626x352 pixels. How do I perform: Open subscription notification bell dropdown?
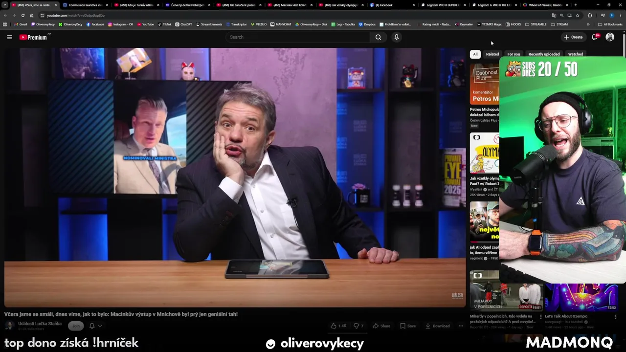pyautogui.click(x=95, y=326)
